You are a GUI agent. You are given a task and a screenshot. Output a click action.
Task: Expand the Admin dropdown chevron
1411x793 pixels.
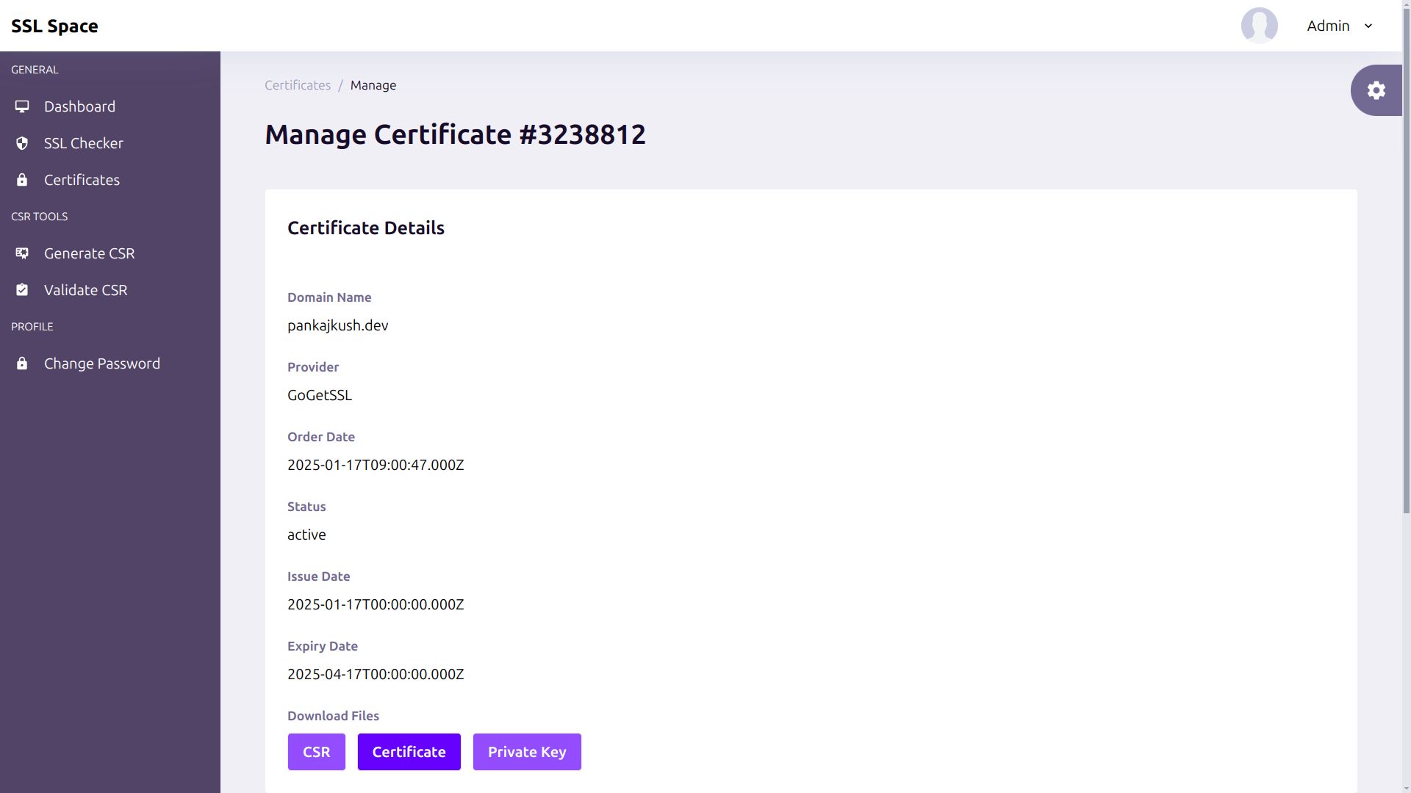[x=1368, y=26]
